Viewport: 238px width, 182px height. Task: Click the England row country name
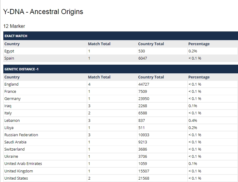(11, 84)
